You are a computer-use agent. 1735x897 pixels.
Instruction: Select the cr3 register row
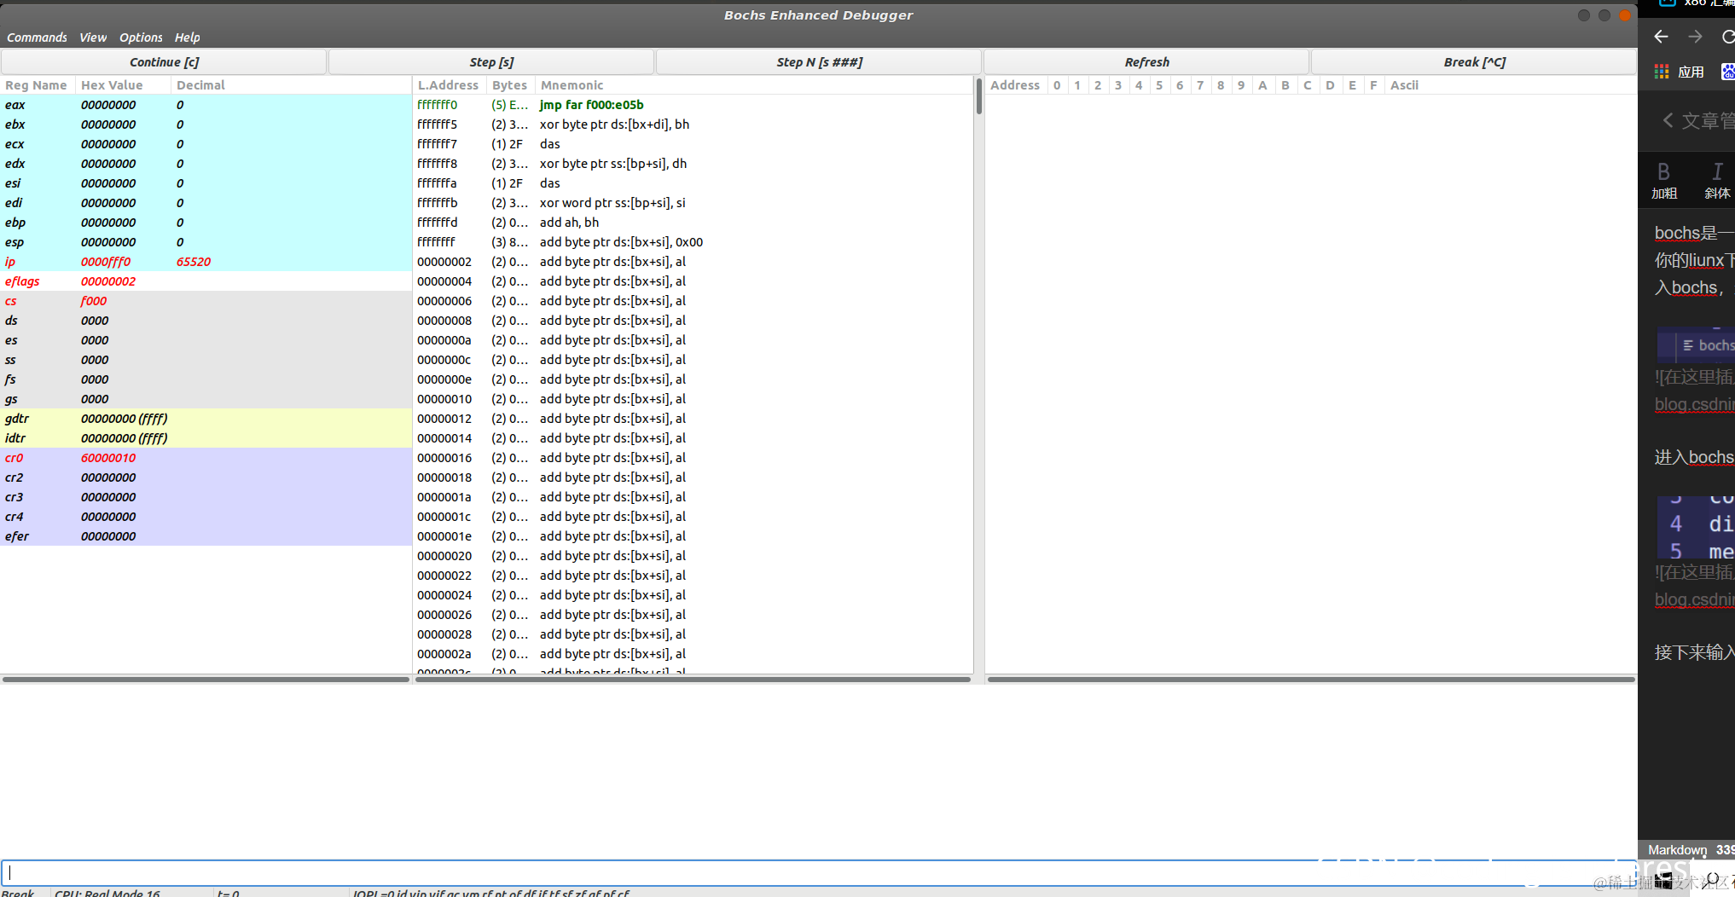(206, 497)
